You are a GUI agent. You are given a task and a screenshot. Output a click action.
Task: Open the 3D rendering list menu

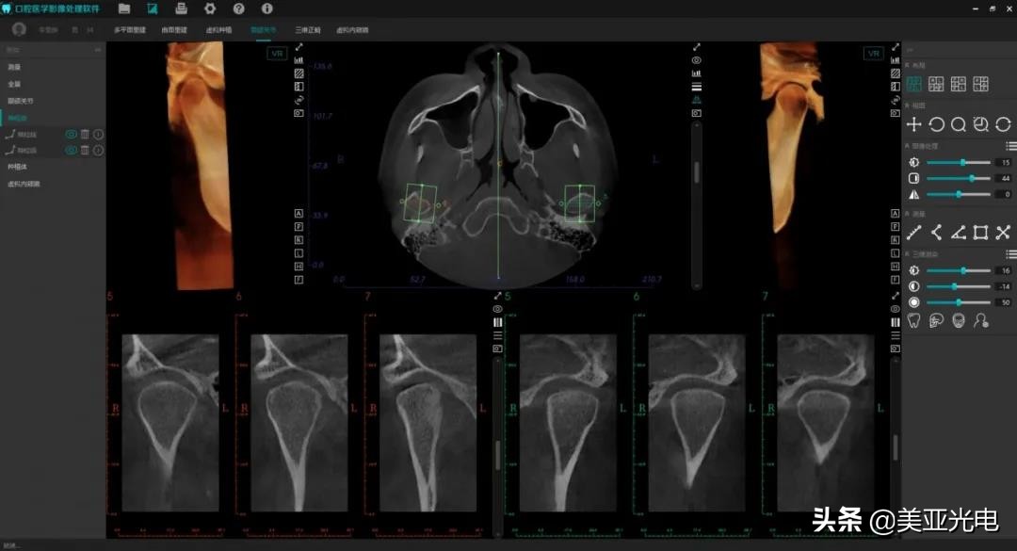tap(1010, 254)
